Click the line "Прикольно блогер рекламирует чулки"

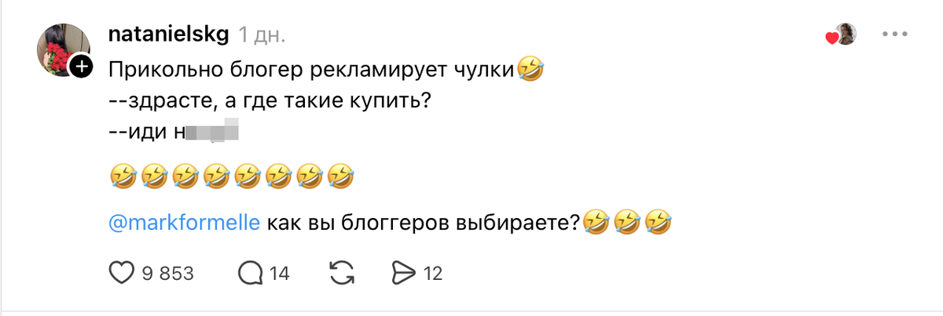(x=311, y=70)
